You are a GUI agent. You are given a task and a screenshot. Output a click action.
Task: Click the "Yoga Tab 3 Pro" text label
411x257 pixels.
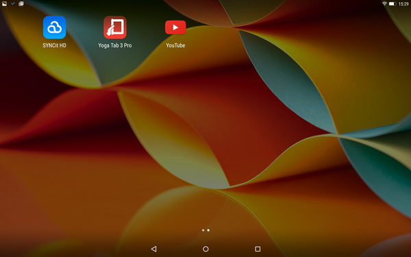tap(115, 45)
